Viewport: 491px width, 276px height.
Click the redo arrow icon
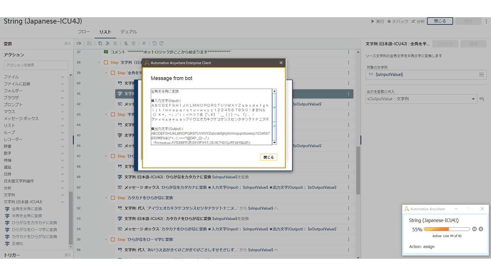coord(161,43)
